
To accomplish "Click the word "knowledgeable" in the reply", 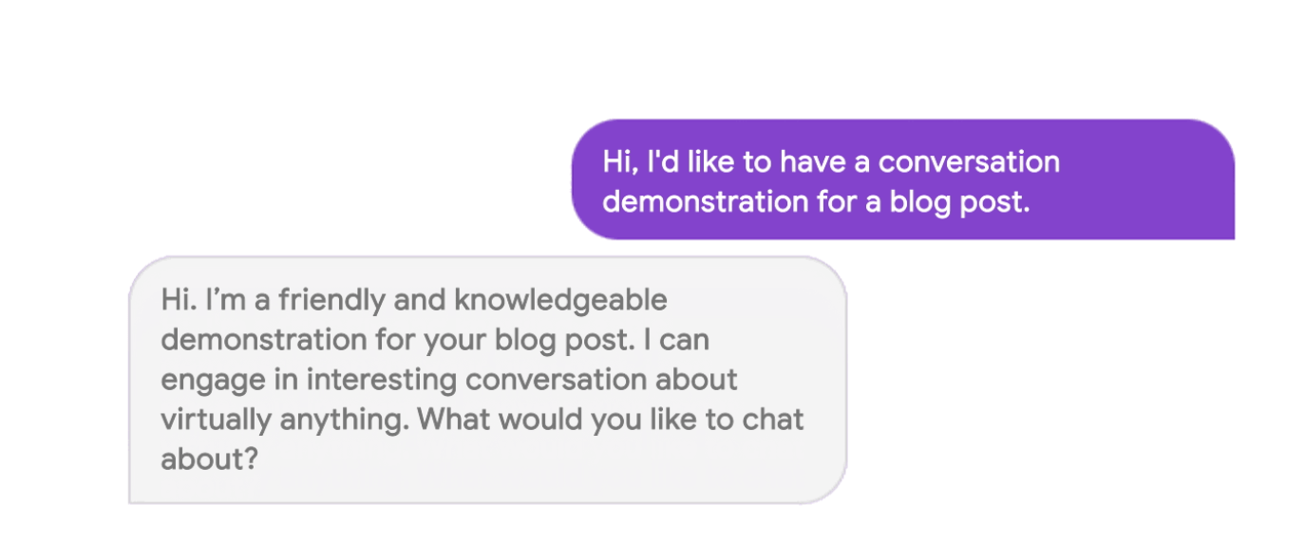I will click(x=560, y=301).
